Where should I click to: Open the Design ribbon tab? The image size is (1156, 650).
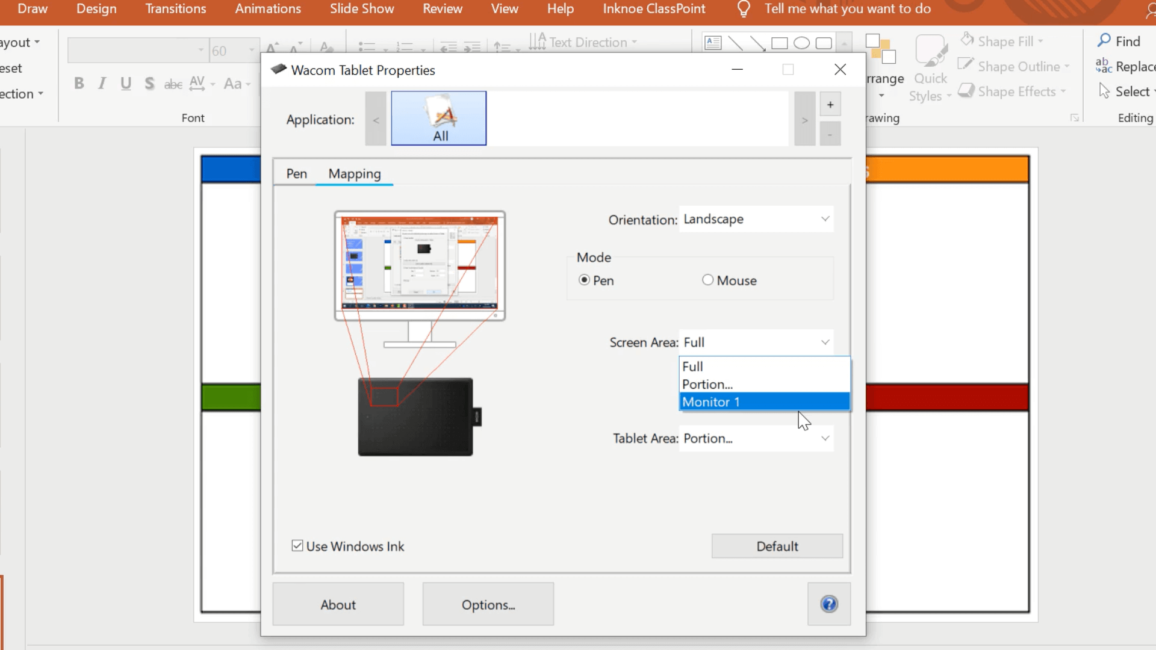pos(96,9)
